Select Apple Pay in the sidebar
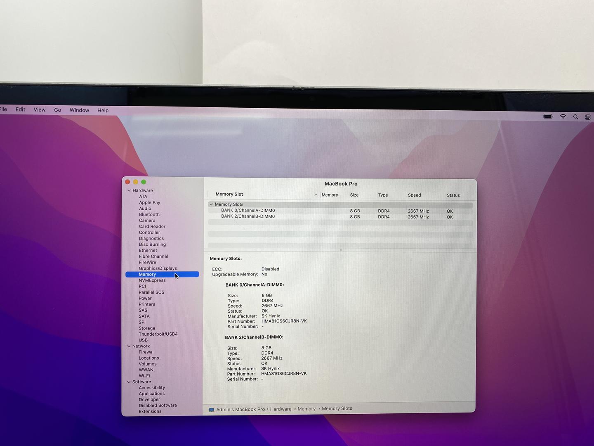The image size is (594, 446). pos(150,202)
